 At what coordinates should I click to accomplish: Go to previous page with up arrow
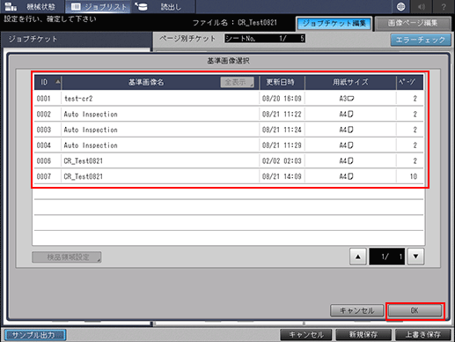pos(358,256)
